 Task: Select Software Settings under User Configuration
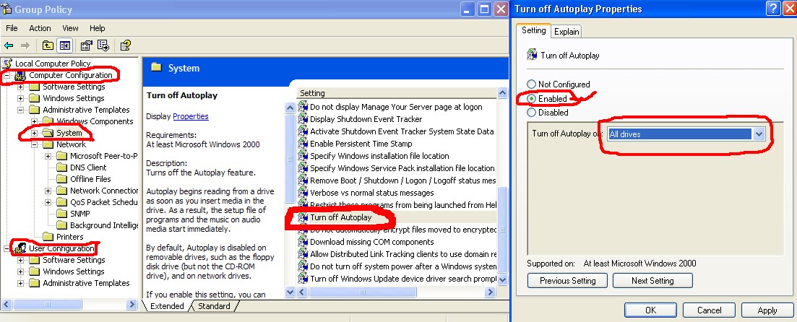(x=74, y=260)
